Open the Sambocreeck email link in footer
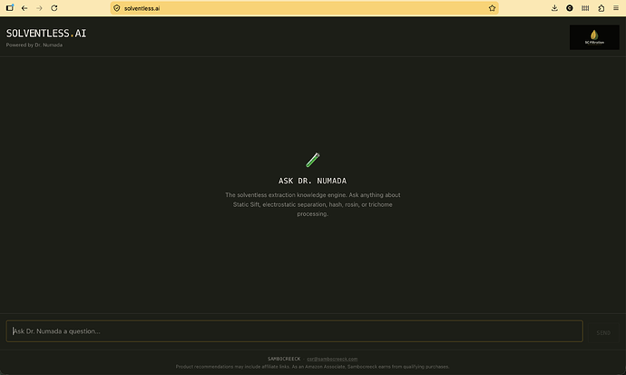Screen dimensions: 626x375 click(x=332, y=359)
